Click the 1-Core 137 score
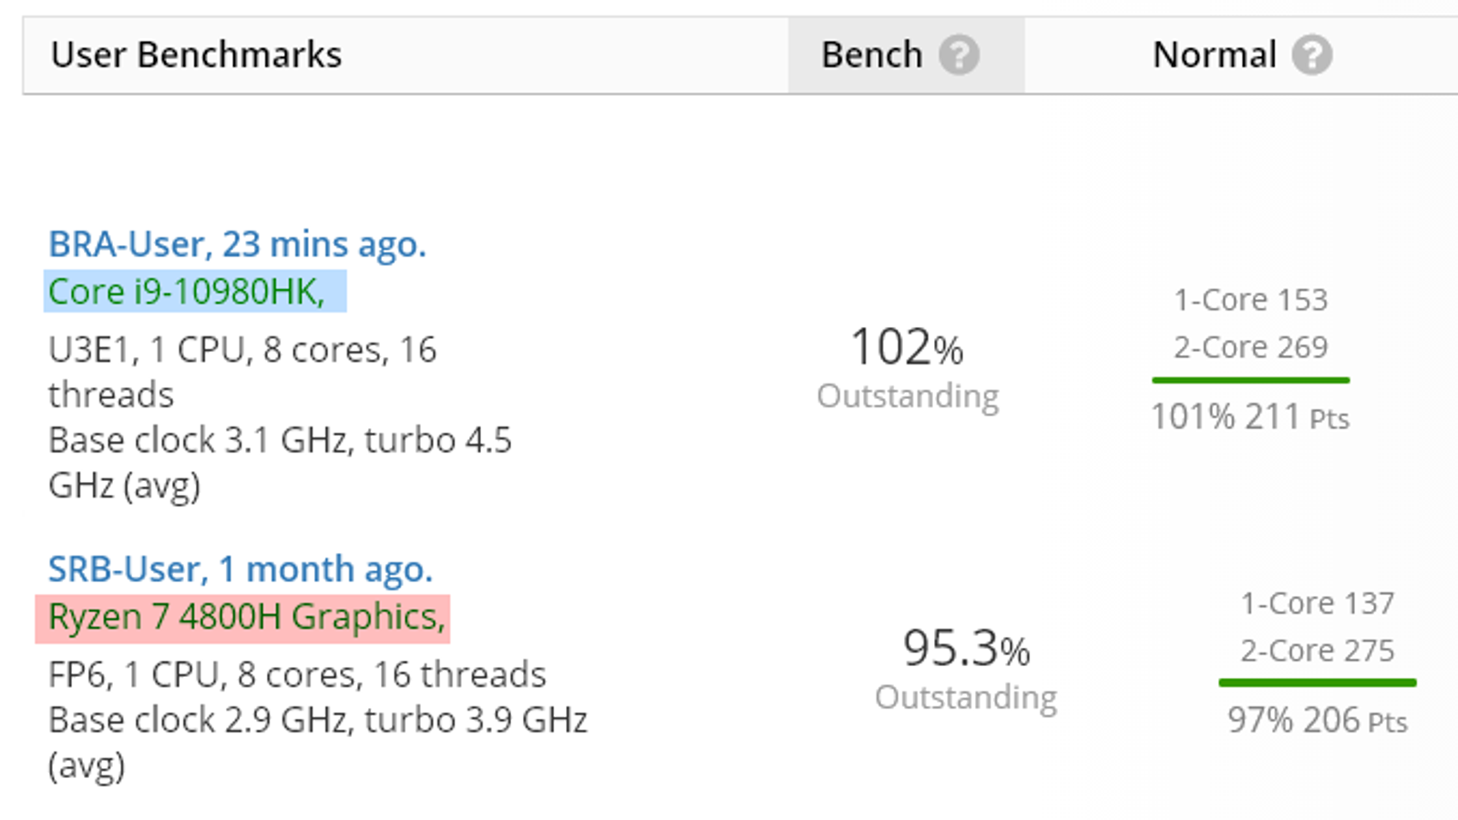 (x=1317, y=603)
